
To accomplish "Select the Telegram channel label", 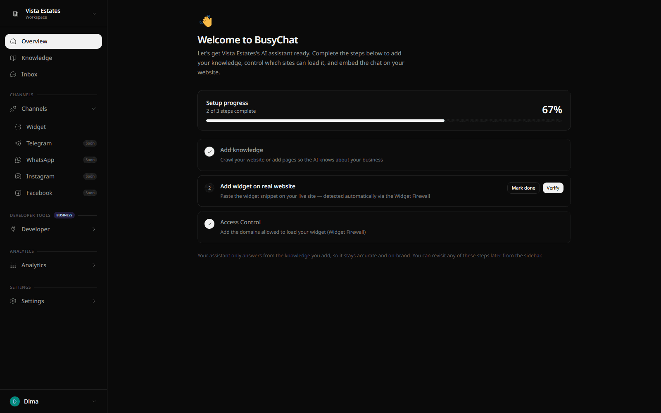I will (x=39, y=143).
